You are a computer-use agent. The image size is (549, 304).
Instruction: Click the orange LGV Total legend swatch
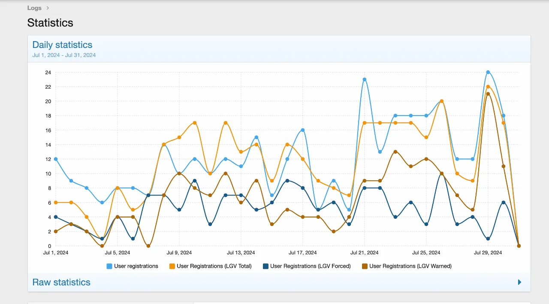coord(172,266)
